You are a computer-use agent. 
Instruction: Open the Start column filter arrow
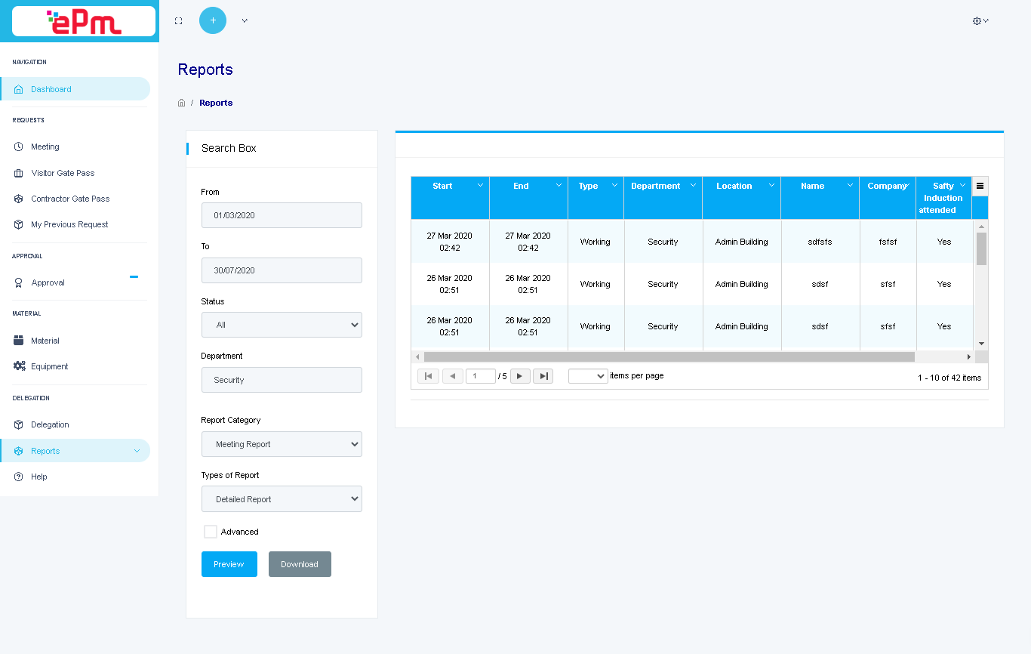pyautogui.click(x=480, y=186)
